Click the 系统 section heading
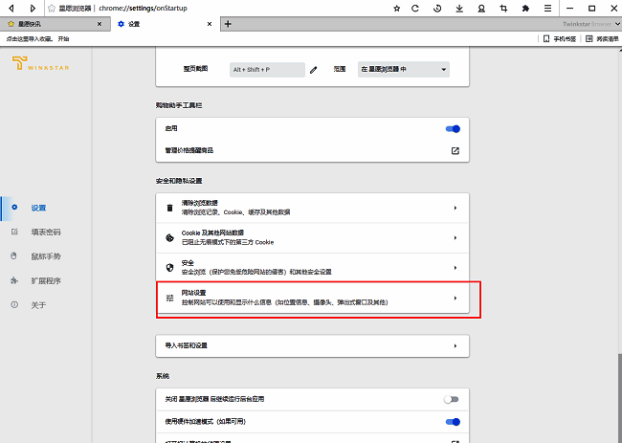Screen dimensions: 622x443 (x=163, y=376)
